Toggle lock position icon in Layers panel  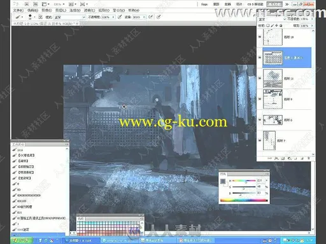[x=276, y=25]
